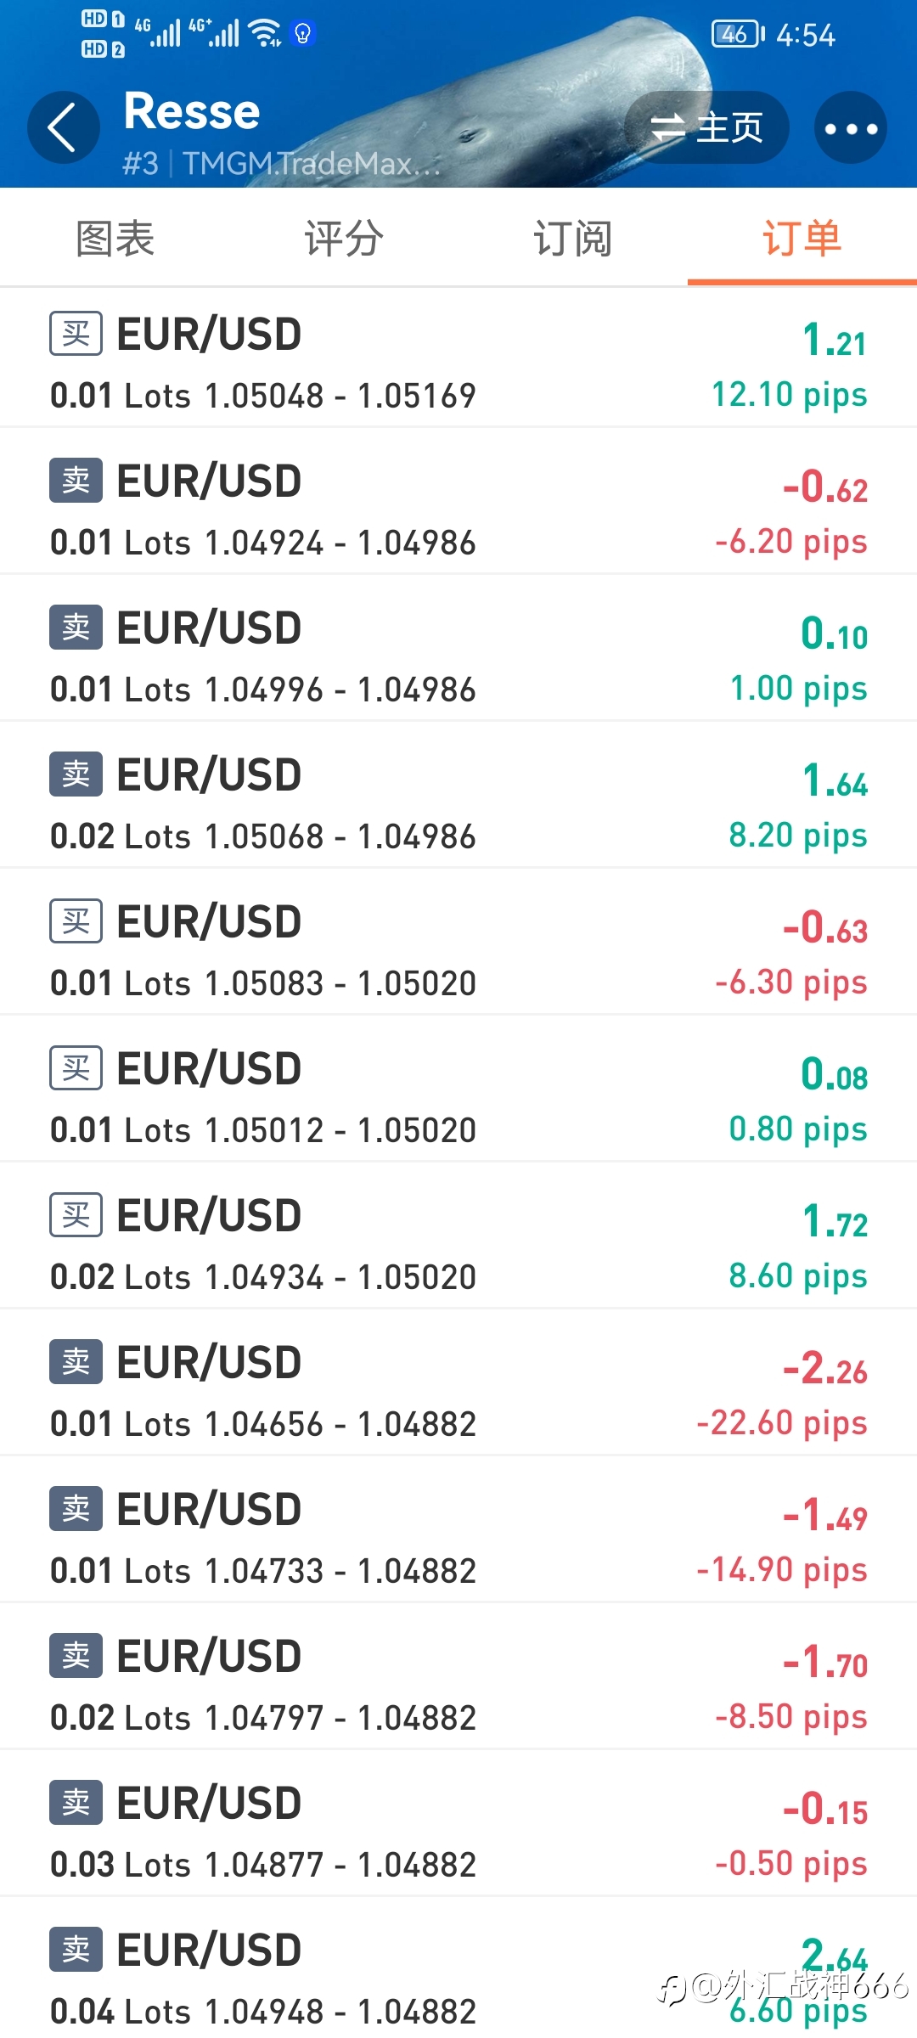Tap the 卖 icon on the 1.04996 order
Viewport: 917px width, 2038px height.
[x=76, y=628]
